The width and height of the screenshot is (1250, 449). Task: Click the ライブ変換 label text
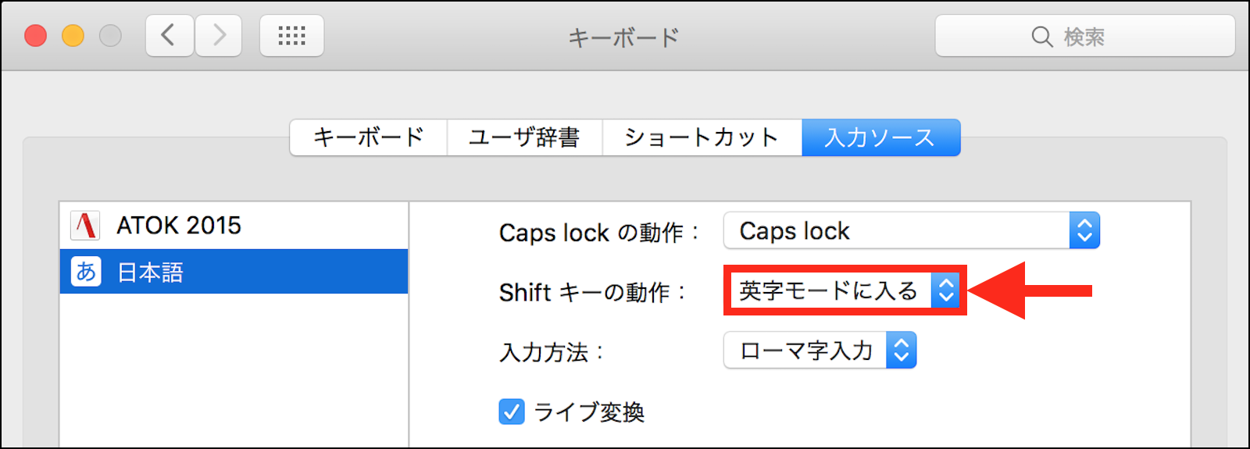pos(589,412)
